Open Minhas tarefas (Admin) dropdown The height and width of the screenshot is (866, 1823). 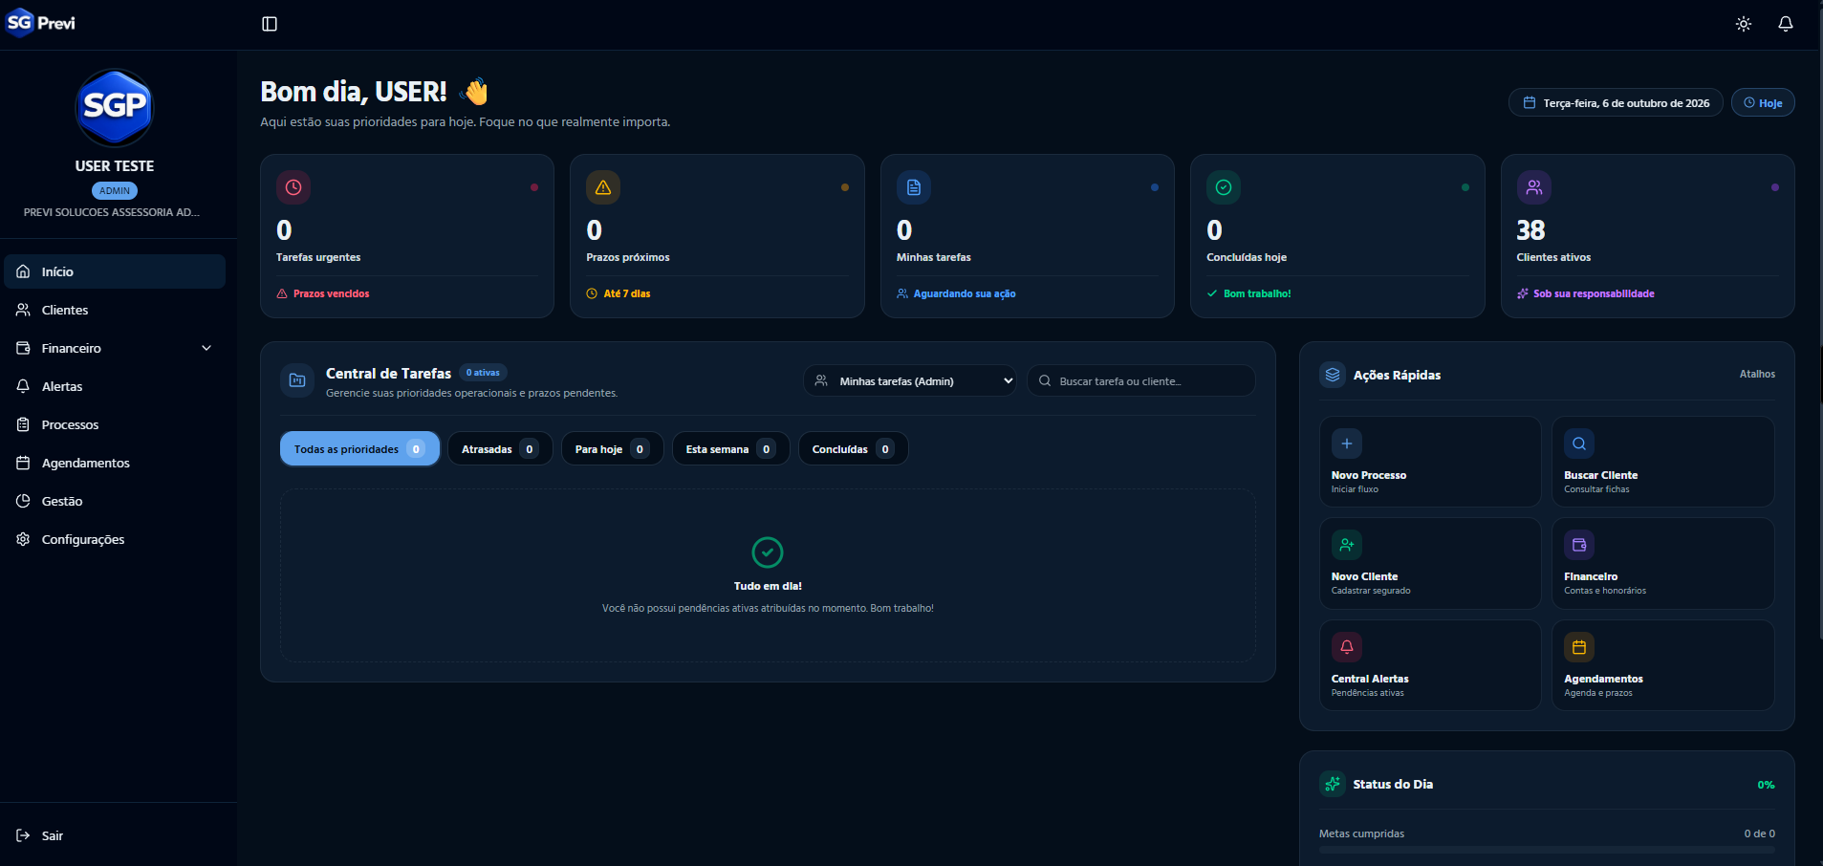point(910,380)
